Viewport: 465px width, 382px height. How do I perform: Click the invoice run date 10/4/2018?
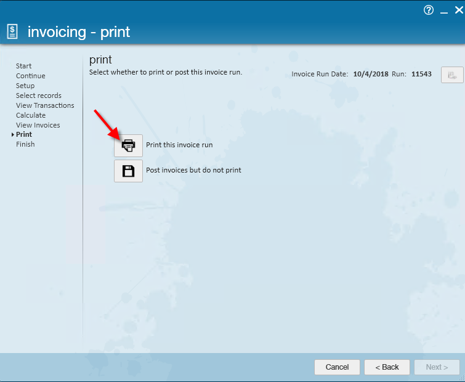[371, 74]
